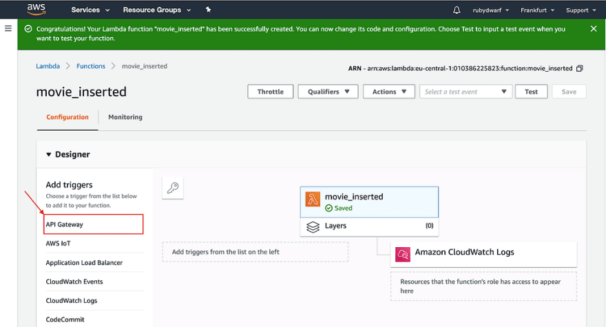
Task: Click the 'Add triggers from the list' placeholder
Action: pyautogui.click(x=255, y=252)
